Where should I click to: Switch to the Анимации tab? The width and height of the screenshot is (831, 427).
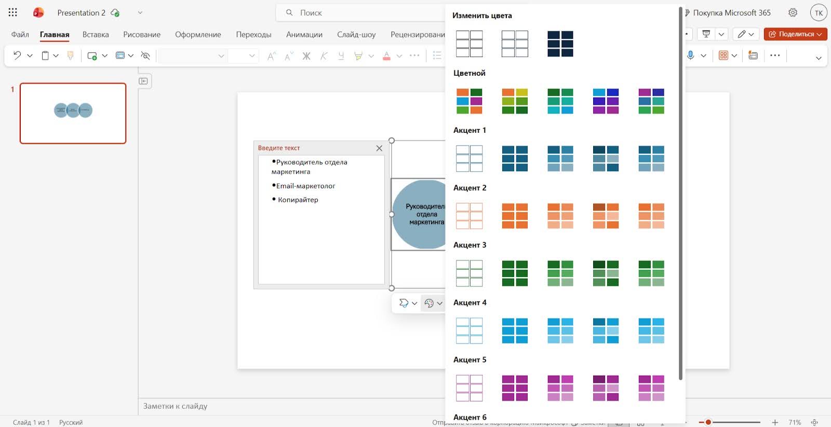(304, 34)
